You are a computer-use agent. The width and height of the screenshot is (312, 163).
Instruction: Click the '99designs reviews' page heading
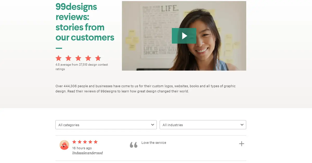click(85, 22)
